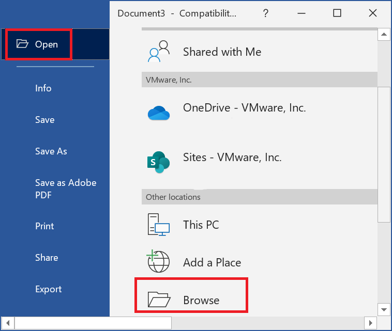Maximize the Word window
392x331 pixels.
(x=337, y=13)
